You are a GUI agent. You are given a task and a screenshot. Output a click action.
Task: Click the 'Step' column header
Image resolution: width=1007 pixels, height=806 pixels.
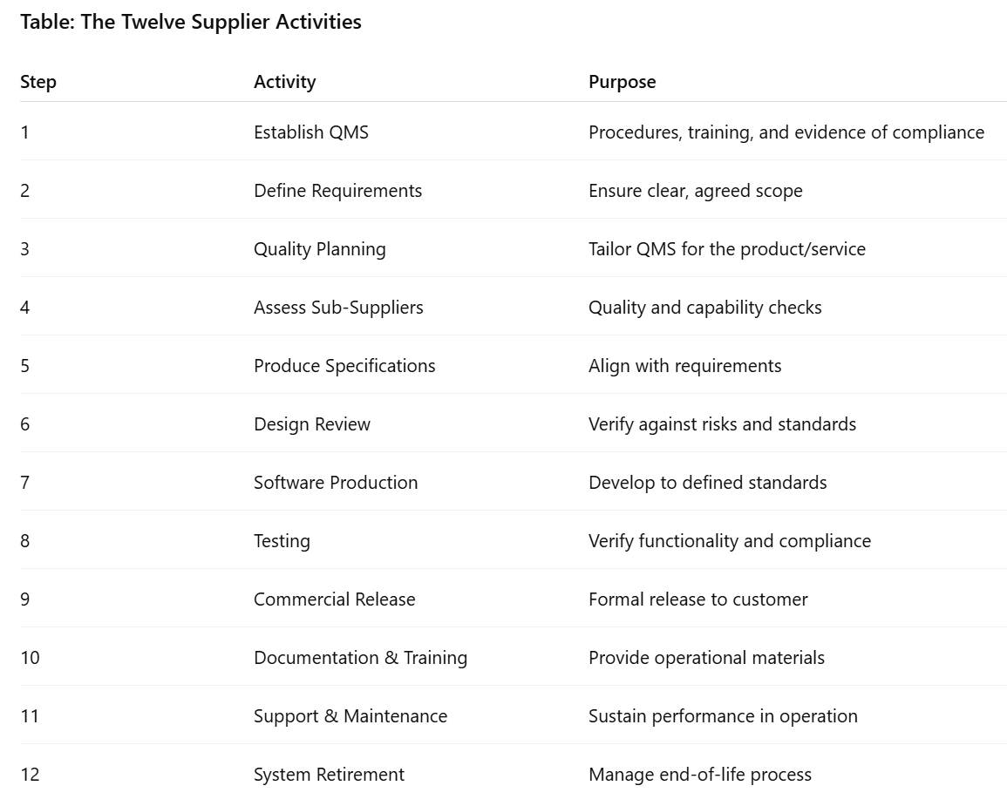click(38, 82)
